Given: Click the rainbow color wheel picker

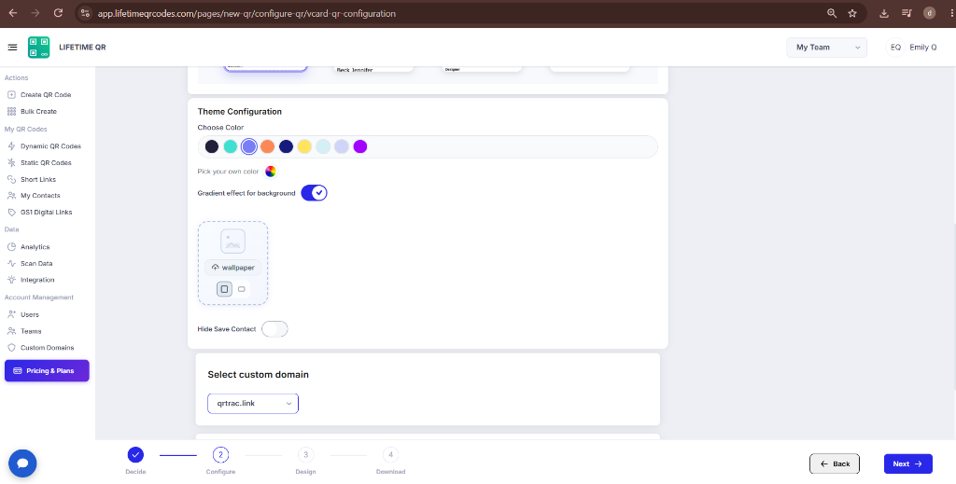Looking at the screenshot, I should pyautogui.click(x=271, y=172).
